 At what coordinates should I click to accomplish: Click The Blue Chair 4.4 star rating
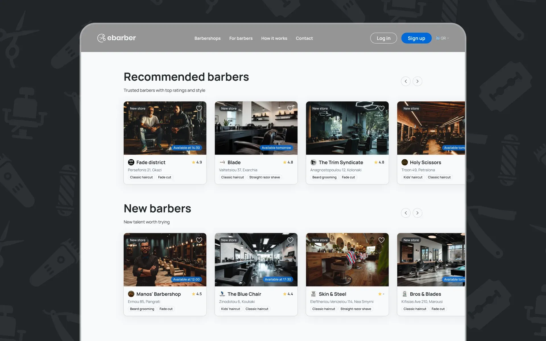click(288, 294)
